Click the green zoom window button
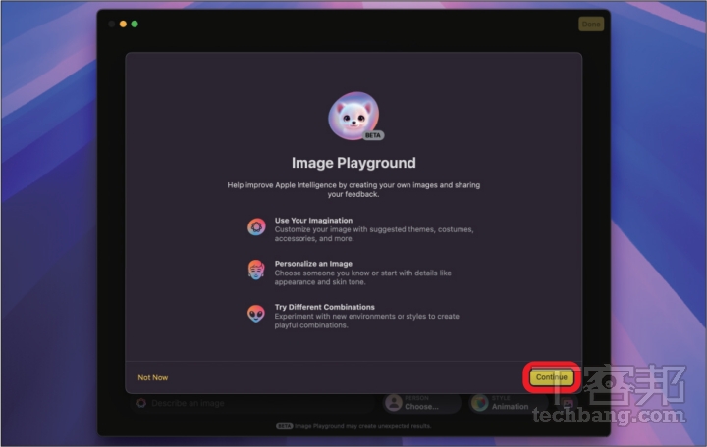This screenshot has width=707, height=447. point(135,24)
